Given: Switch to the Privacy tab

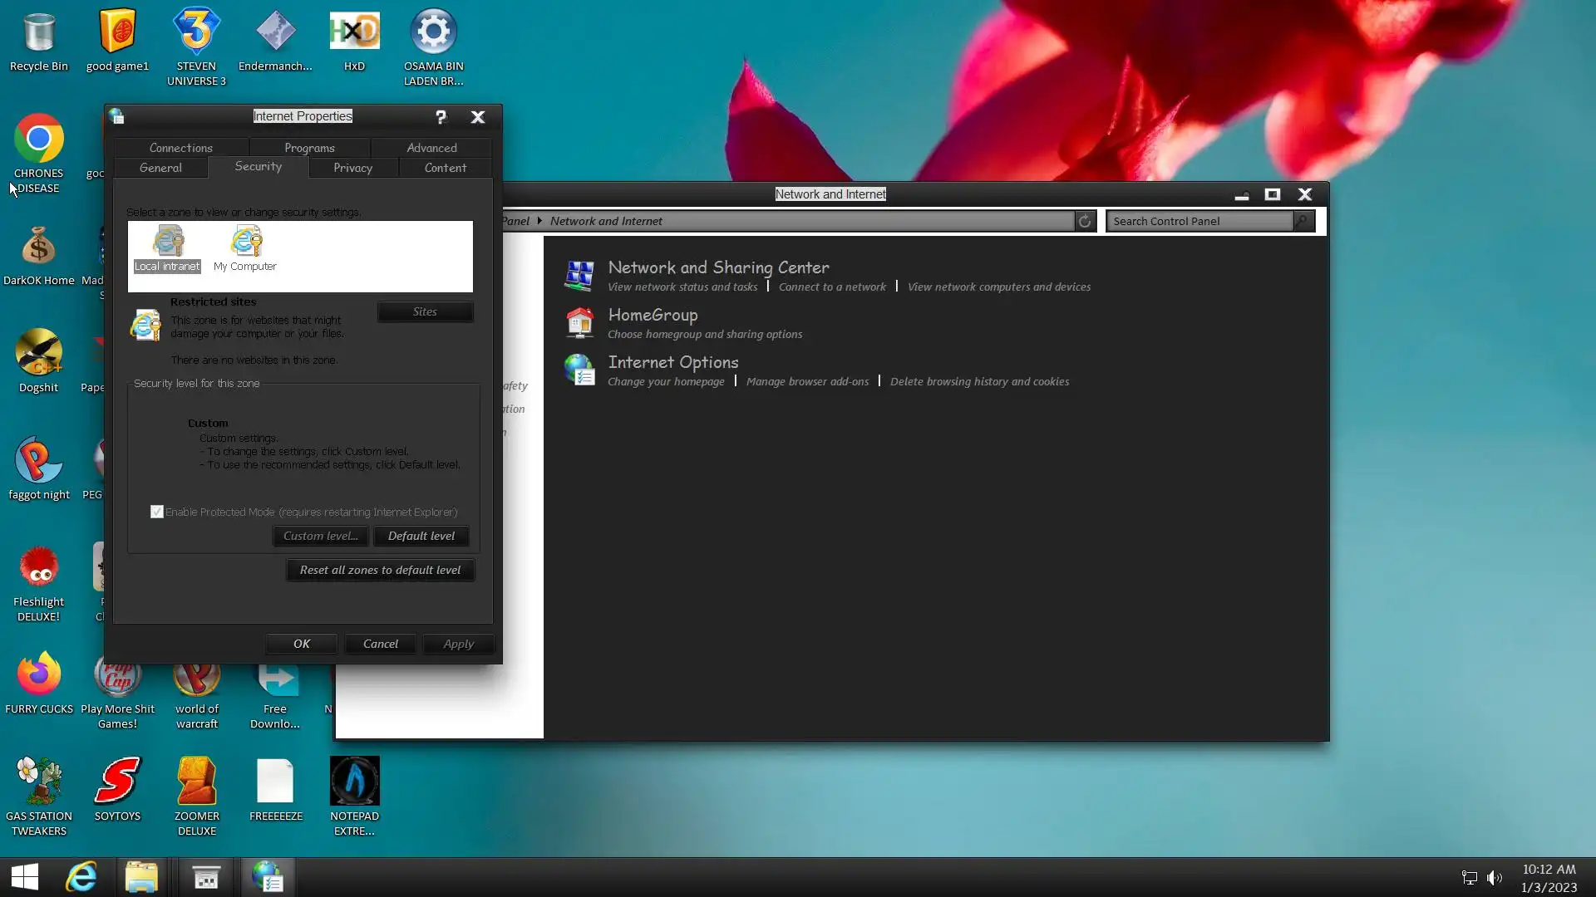Looking at the screenshot, I should tap(352, 168).
